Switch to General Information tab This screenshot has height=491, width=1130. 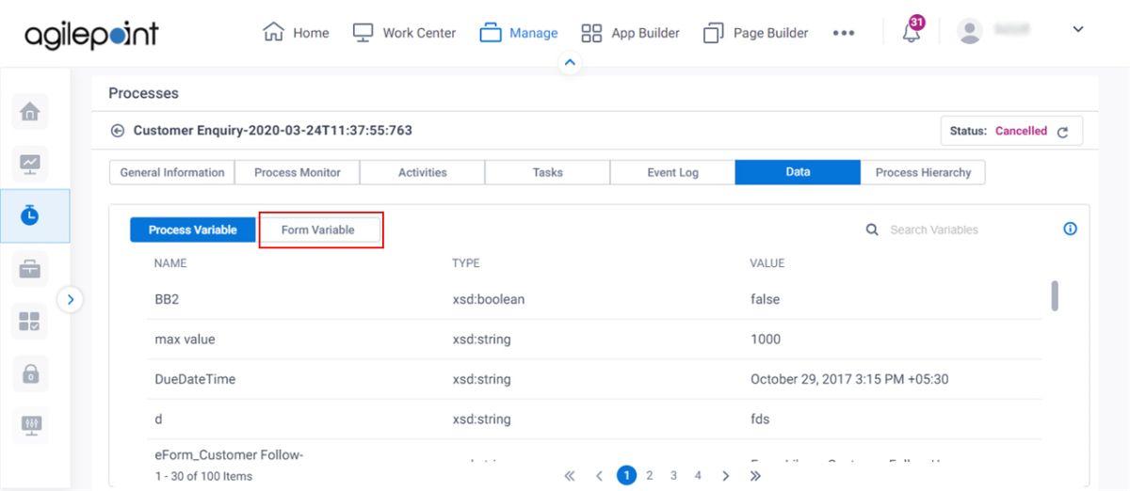pyautogui.click(x=172, y=172)
